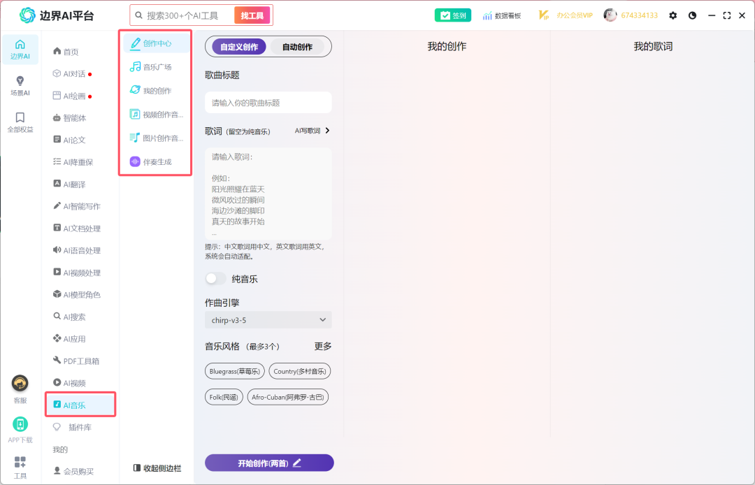Select Bluegrass(草莓乐) style tag
Viewport: 755px width, 485px height.
[x=234, y=371]
